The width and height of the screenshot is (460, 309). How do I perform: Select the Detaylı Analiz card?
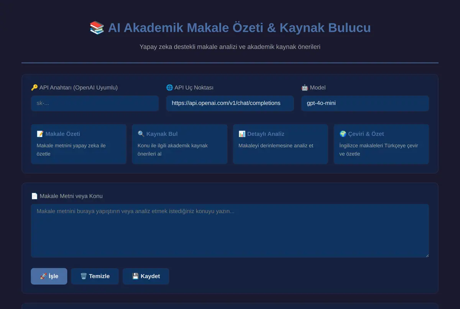click(281, 144)
